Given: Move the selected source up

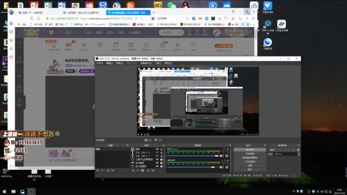Looking at the screenshot, I should [x=148, y=170].
